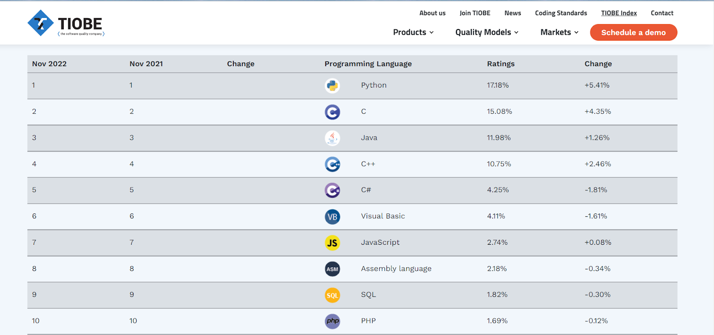
Task: Click the SQL language icon
Action: [x=332, y=295]
